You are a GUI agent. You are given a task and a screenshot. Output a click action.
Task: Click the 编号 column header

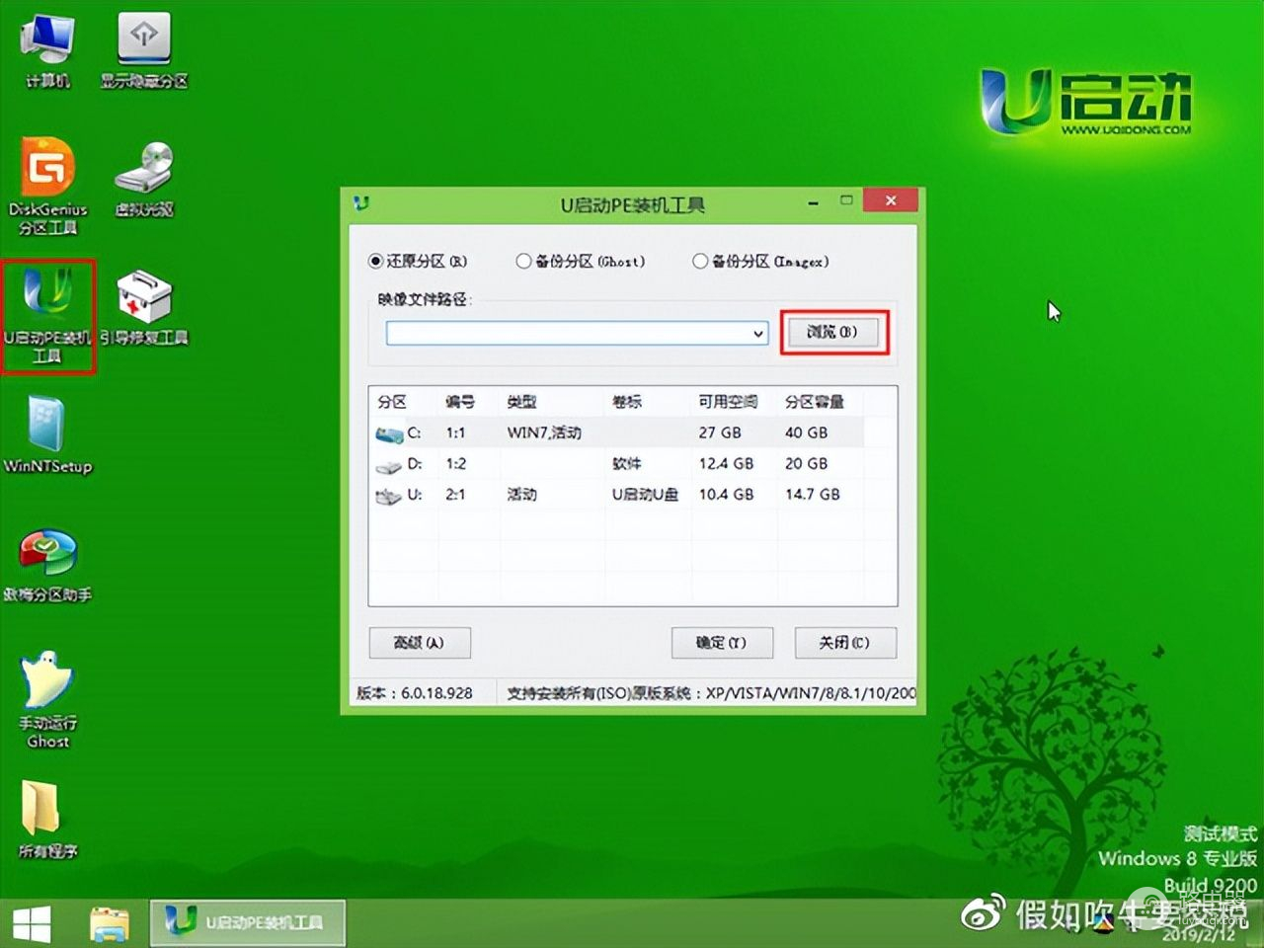point(459,402)
